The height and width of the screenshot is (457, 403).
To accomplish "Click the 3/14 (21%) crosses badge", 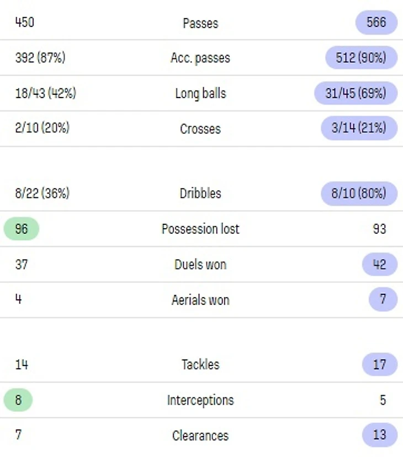I will point(359,128).
